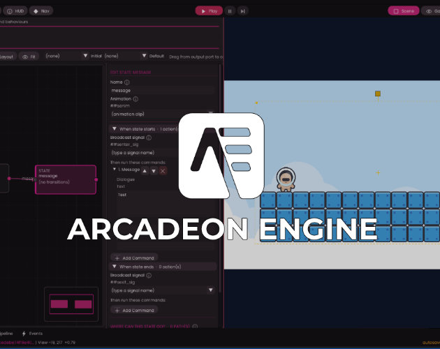The image size is (440, 349).
Task: Show info for Animation field
Action: 135,98
